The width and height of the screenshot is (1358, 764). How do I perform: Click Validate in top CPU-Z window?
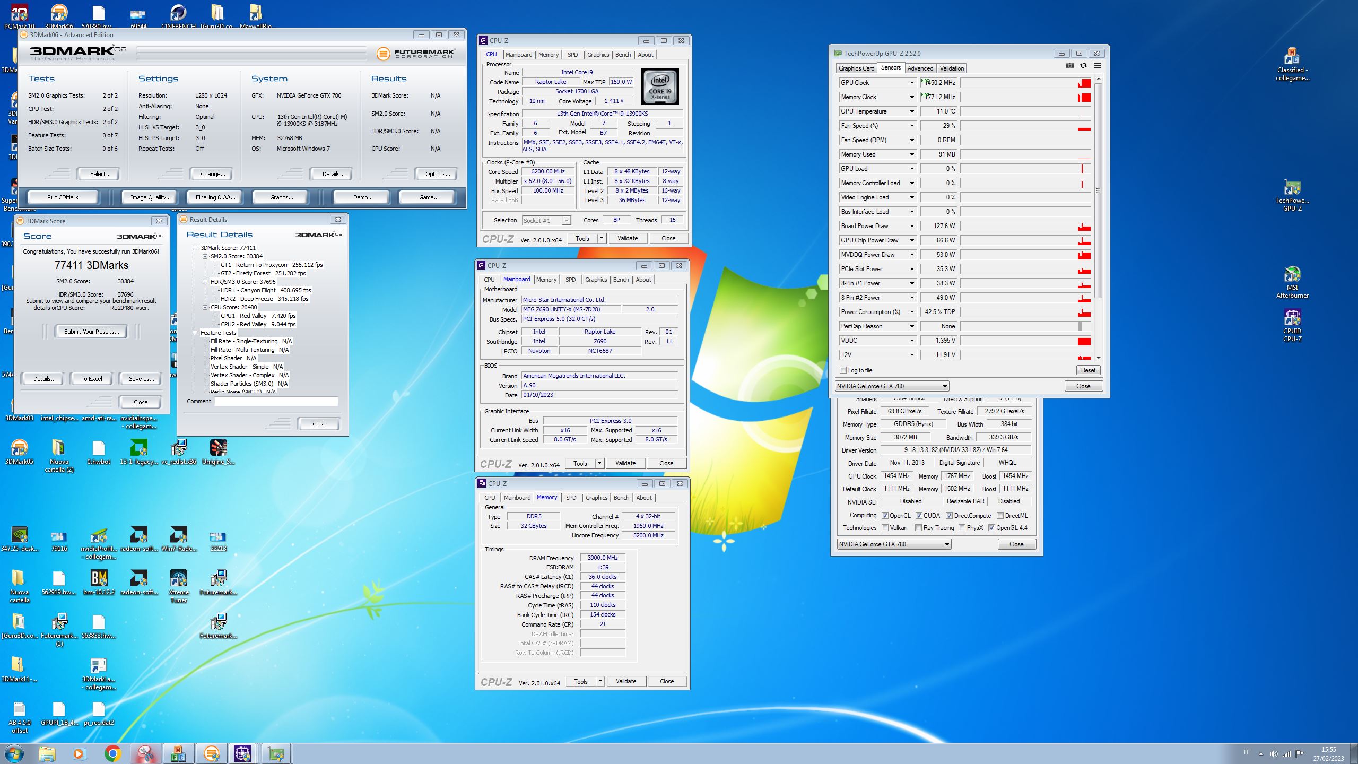point(628,238)
